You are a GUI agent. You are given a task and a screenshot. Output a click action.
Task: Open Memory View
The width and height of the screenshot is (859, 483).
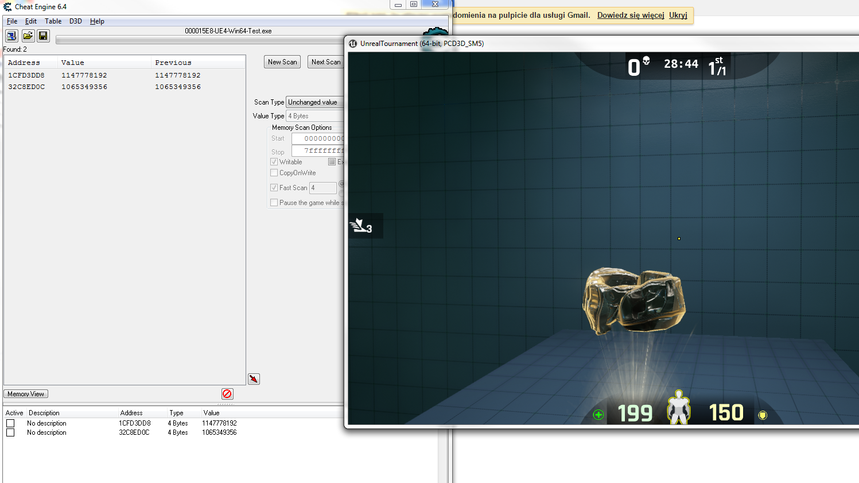pyautogui.click(x=26, y=394)
